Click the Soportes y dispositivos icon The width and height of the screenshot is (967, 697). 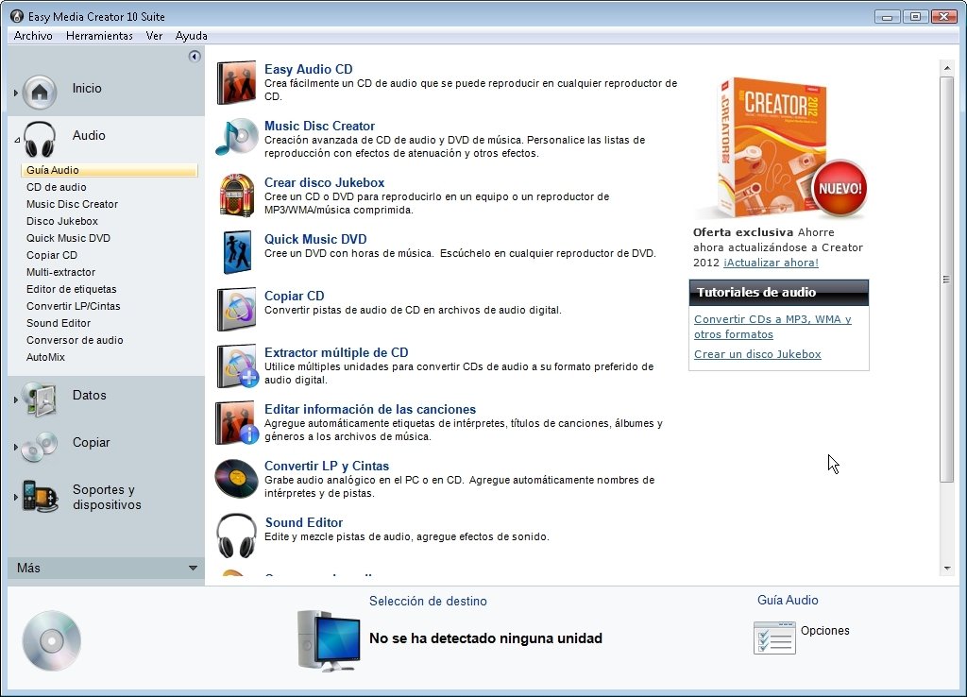pyautogui.click(x=40, y=496)
